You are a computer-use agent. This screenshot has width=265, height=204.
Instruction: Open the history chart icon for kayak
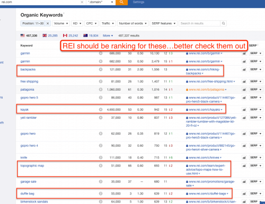(244, 110)
